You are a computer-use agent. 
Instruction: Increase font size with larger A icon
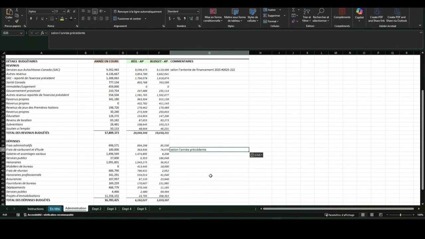(69, 11)
